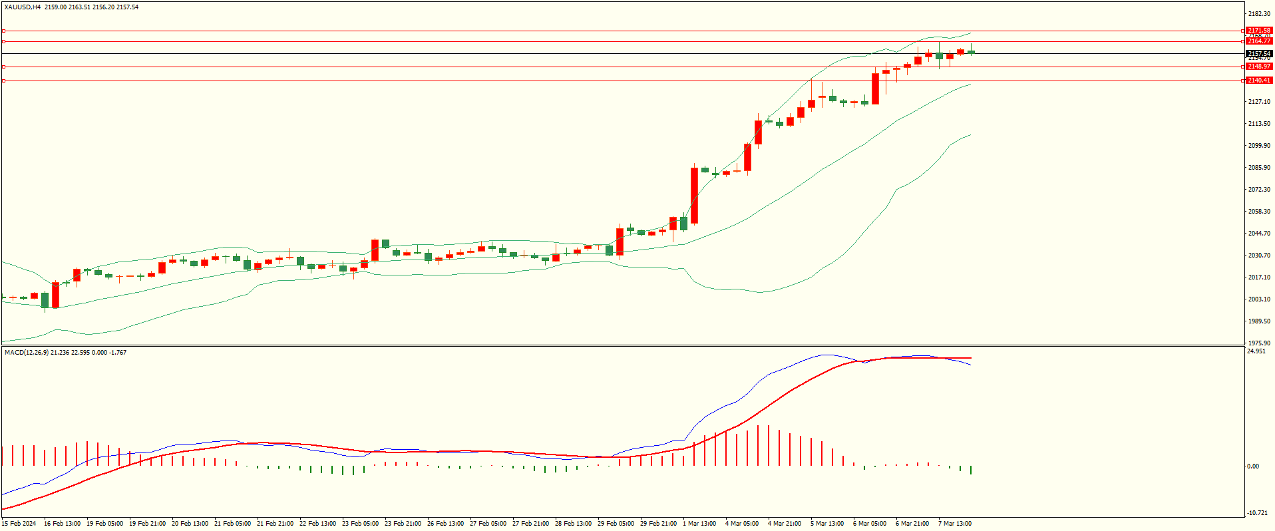Click the 2171.58 red price label
The height and width of the screenshot is (531, 1275).
click(1258, 31)
